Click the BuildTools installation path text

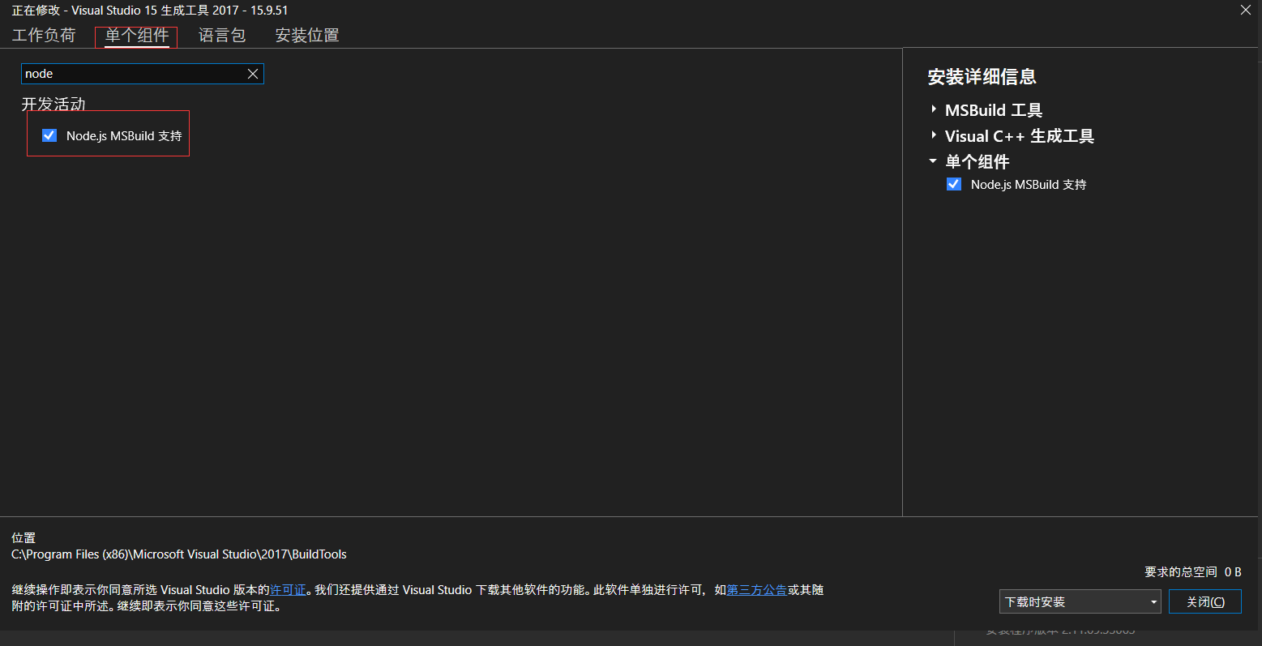point(179,554)
